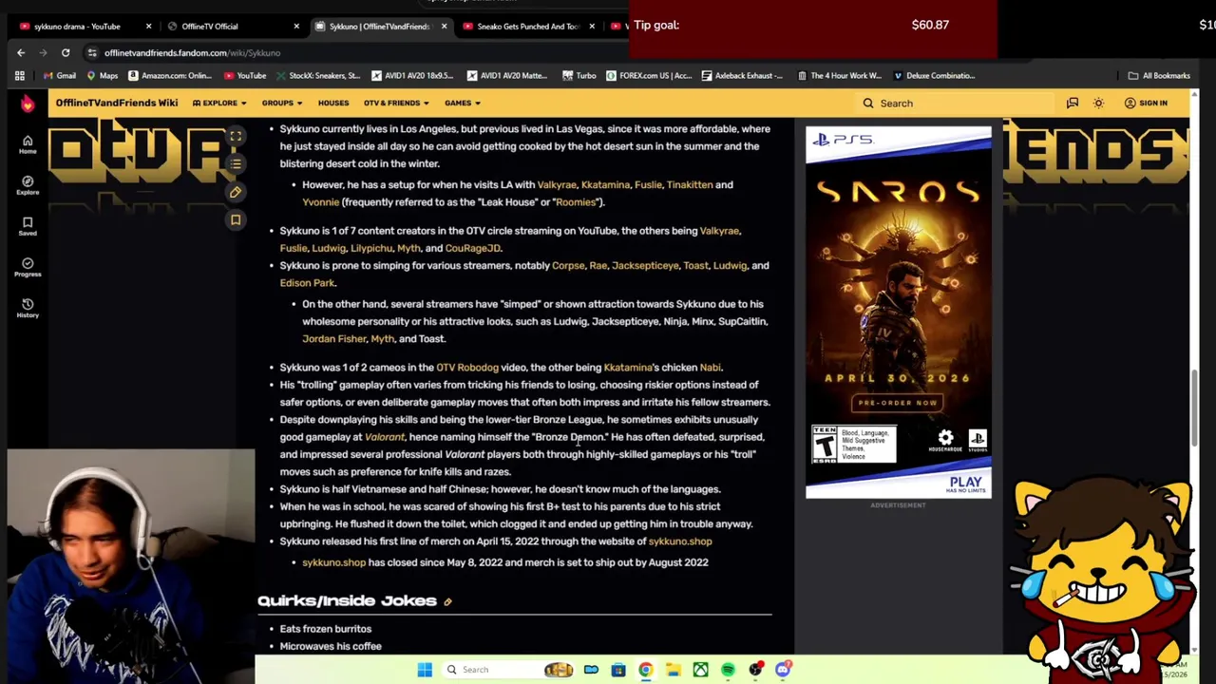Open the FOREX.com bookmark
Image resolution: width=1216 pixels, height=684 pixels.
click(650, 76)
